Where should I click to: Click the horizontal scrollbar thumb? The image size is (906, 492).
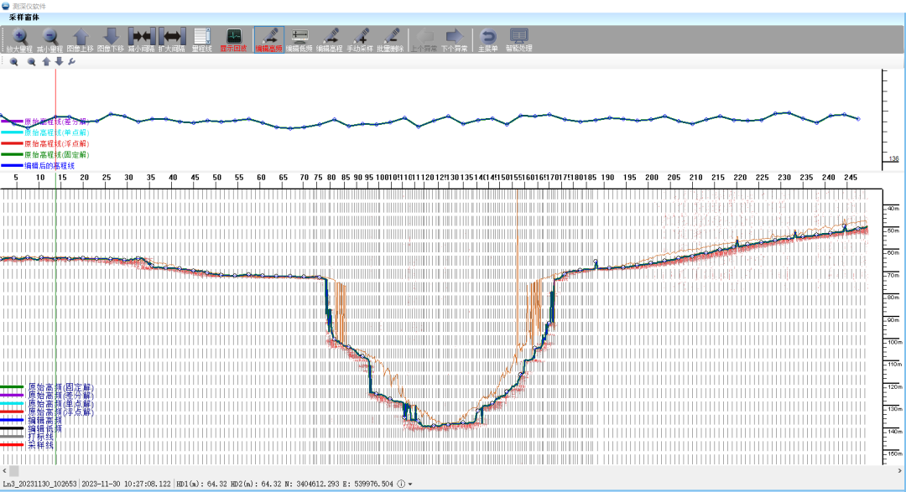14,471
